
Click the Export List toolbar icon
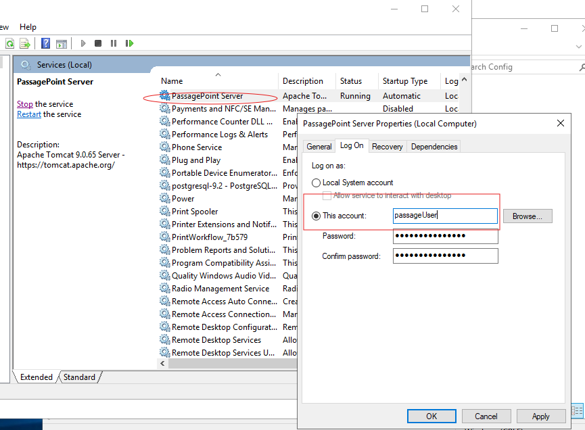[25, 43]
